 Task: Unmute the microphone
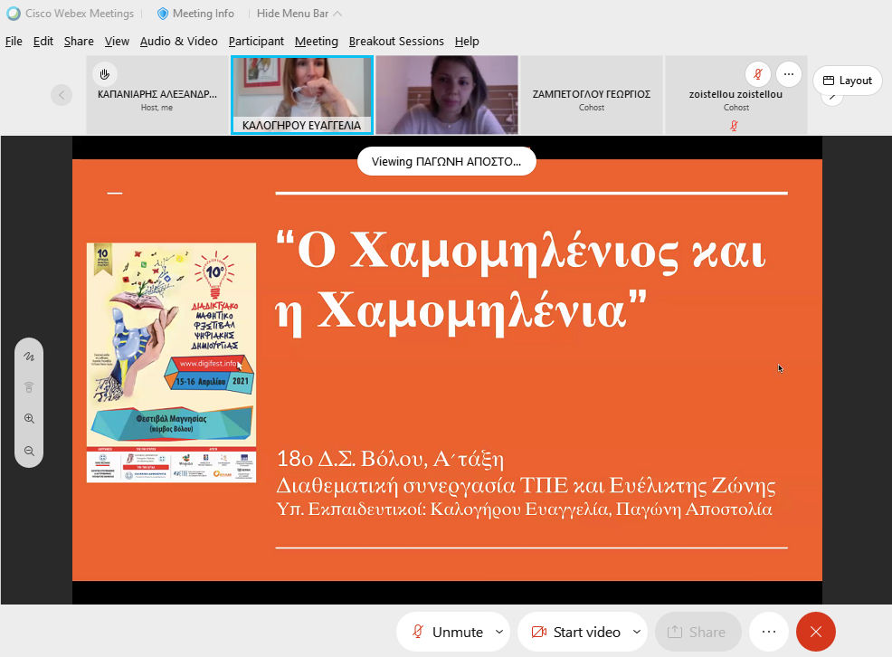tap(447, 632)
